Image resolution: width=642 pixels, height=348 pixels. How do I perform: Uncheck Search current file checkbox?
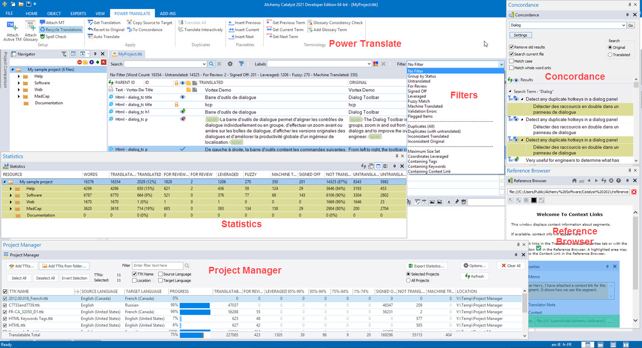(x=512, y=54)
